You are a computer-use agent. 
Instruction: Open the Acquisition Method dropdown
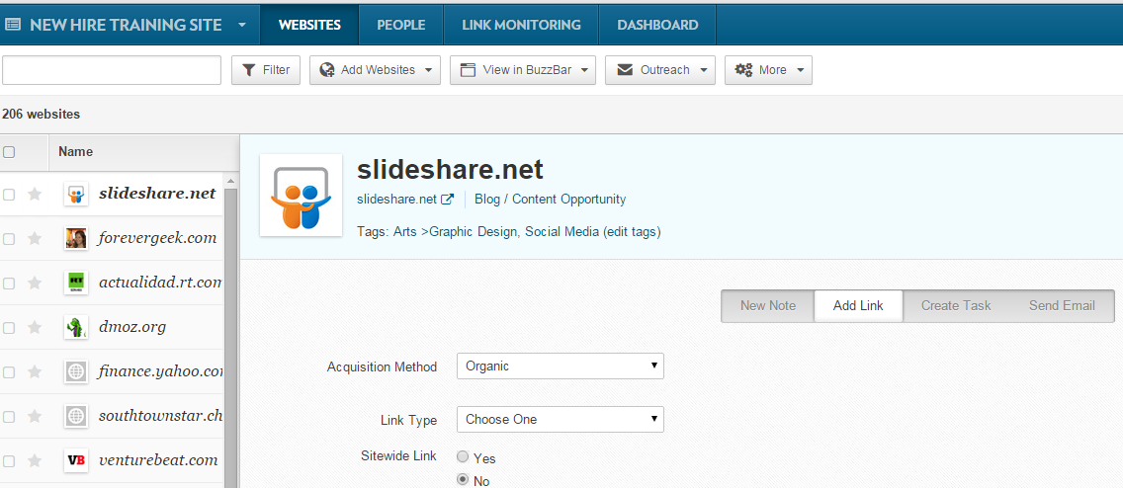coord(561,366)
